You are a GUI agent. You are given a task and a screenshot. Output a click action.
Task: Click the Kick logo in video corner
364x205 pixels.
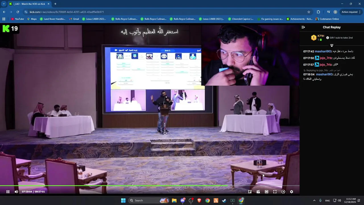click(6, 28)
